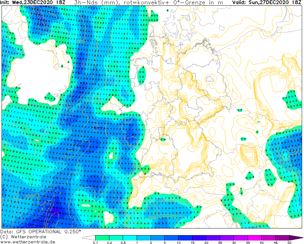Pick the green 0.1–0.2 mm legend swatch
The width and height of the screenshot is (304, 244).
pos(102,237)
